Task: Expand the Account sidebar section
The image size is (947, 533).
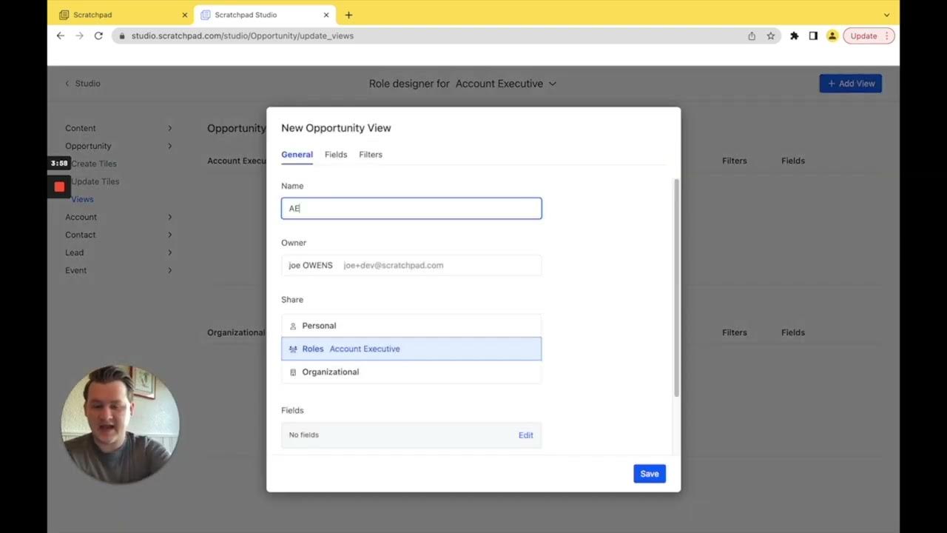Action: [x=118, y=217]
